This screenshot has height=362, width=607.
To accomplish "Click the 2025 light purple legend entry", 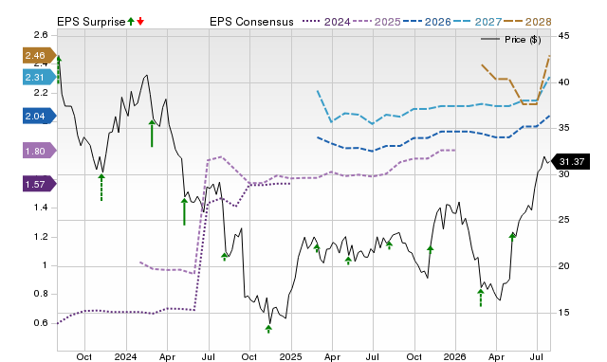I will coord(377,22).
